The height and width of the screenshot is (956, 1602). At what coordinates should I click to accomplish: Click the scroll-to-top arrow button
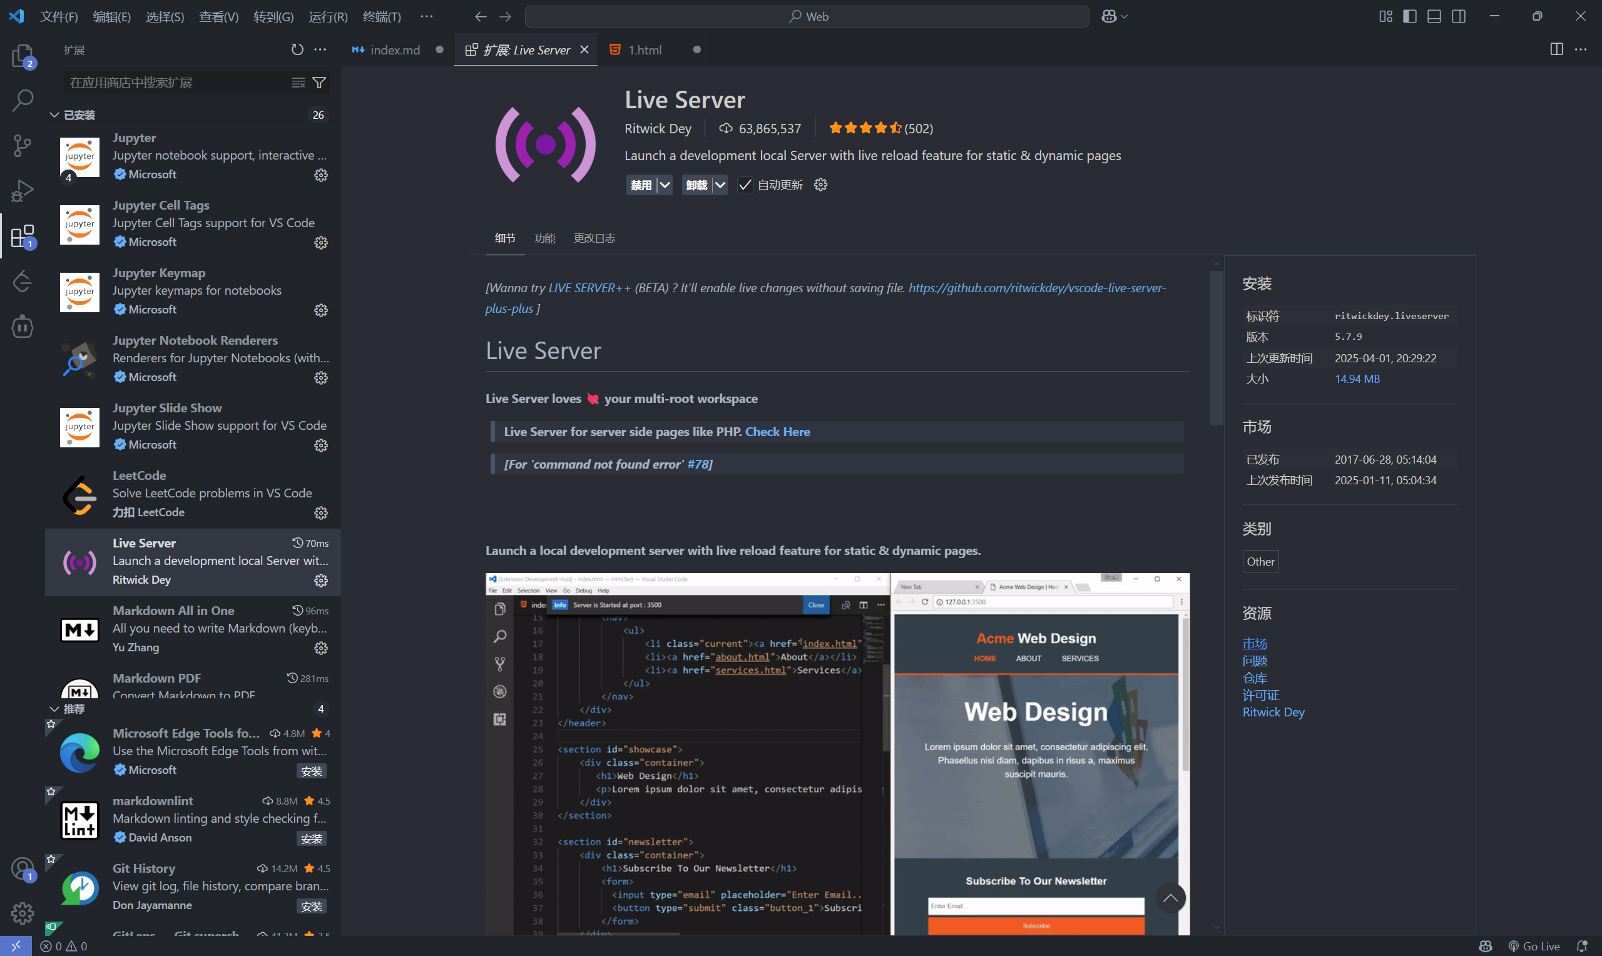tap(1170, 897)
